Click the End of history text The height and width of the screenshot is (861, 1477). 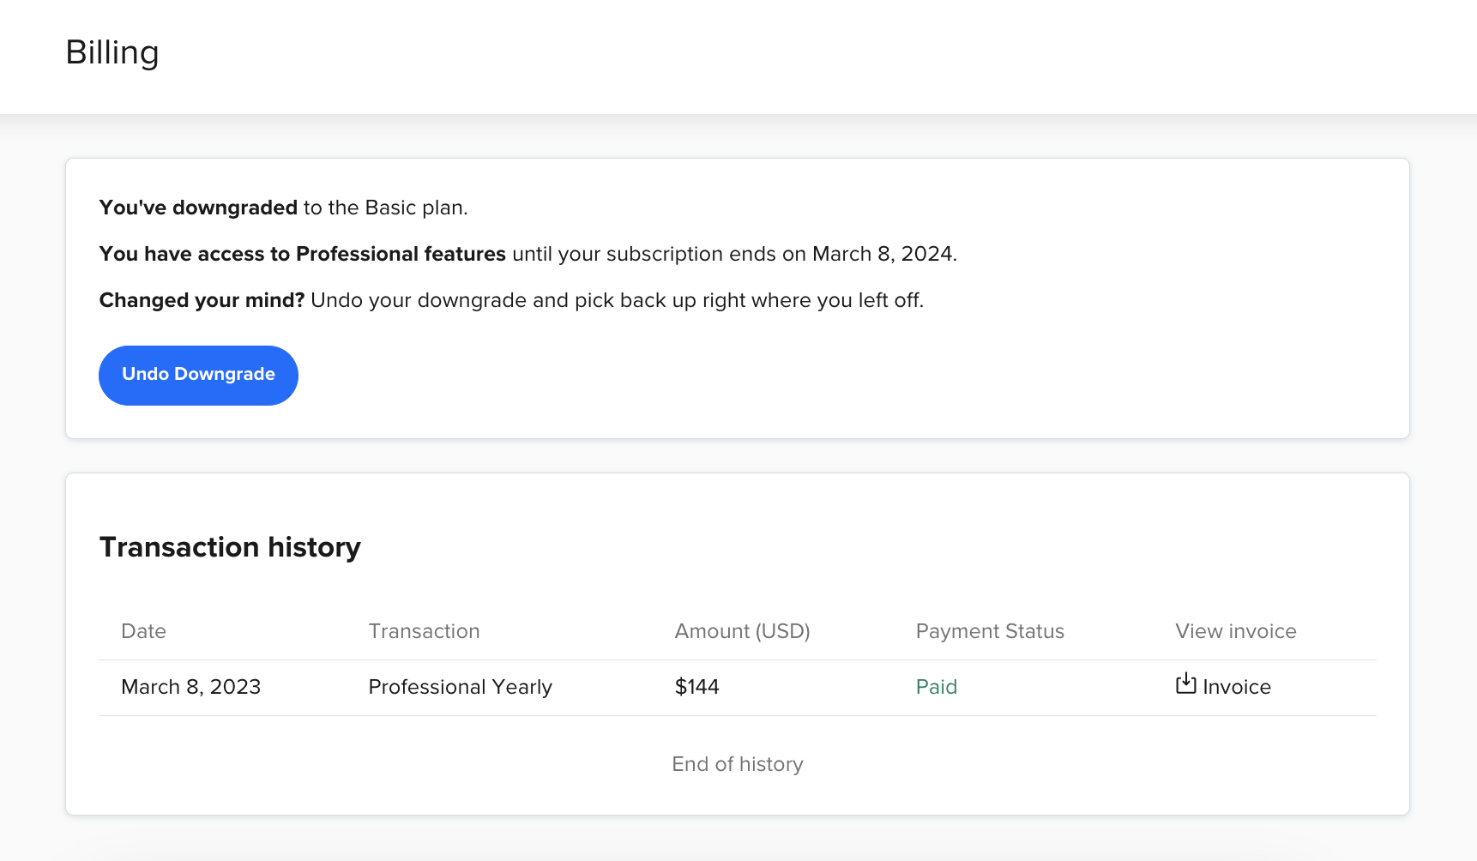[x=737, y=764]
